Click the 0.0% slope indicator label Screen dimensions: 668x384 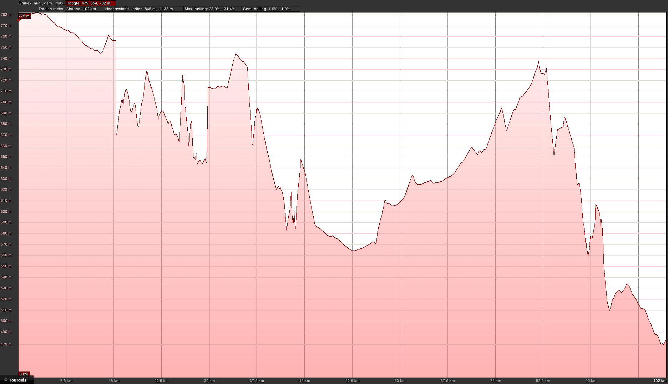coord(24,374)
